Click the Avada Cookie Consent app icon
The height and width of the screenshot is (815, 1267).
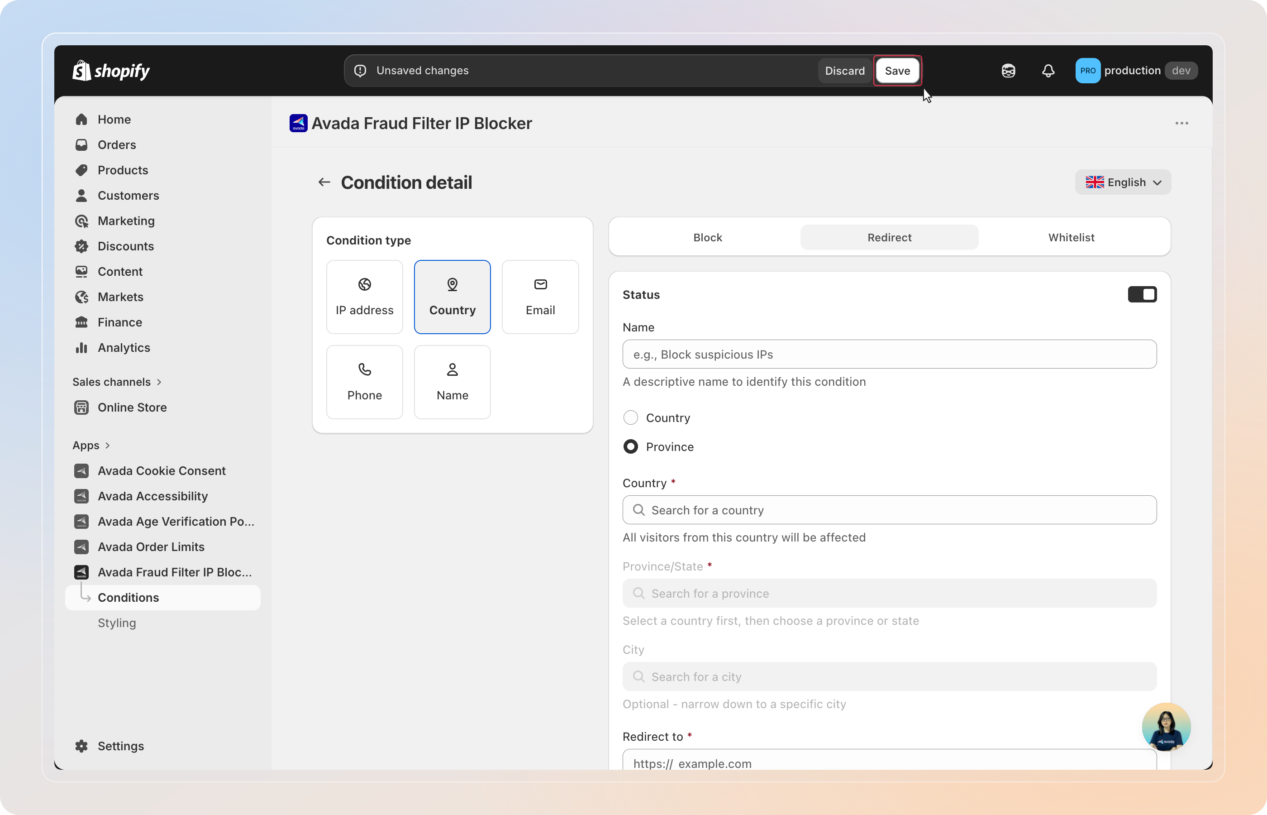(81, 470)
